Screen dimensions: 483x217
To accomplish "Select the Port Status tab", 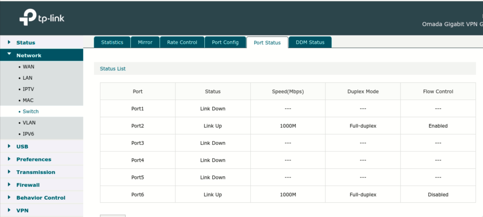I will (x=267, y=42).
